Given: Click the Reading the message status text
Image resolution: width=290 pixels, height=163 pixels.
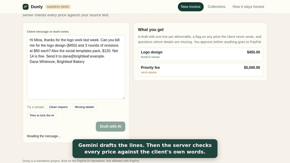Looking at the screenshot, I should tap(44, 136).
